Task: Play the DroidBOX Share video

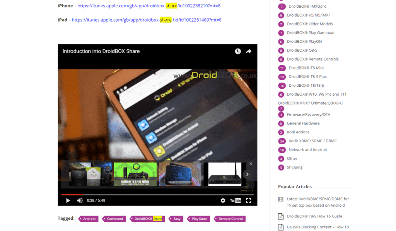Action: tap(68, 201)
